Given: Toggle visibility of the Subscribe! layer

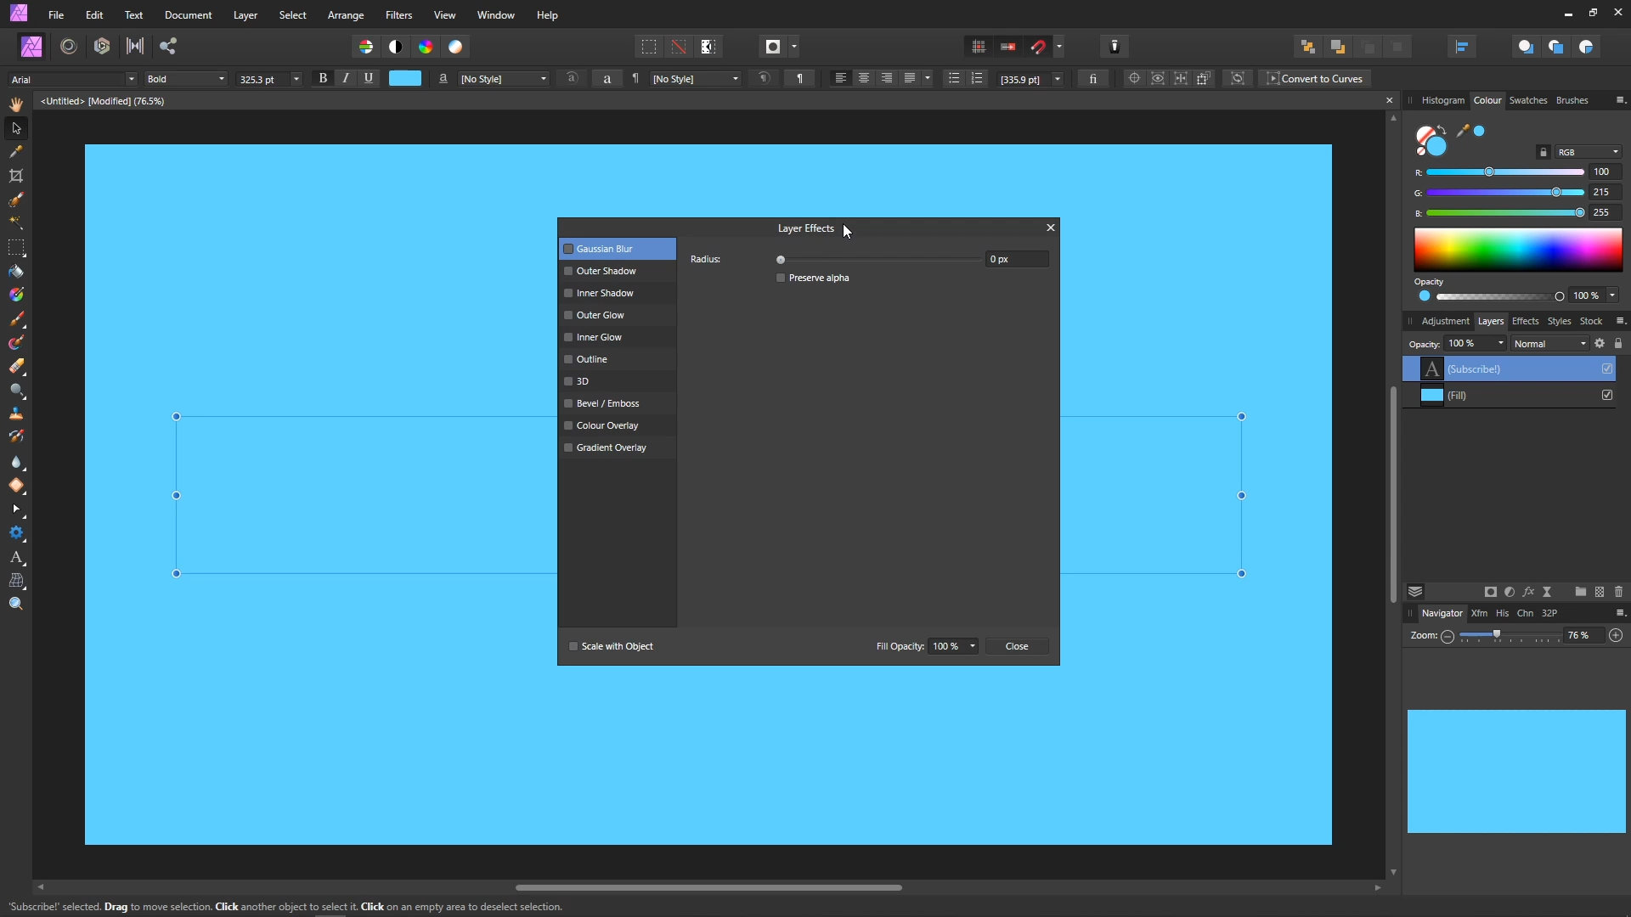Looking at the screenshot, I should click(1607, 368).
